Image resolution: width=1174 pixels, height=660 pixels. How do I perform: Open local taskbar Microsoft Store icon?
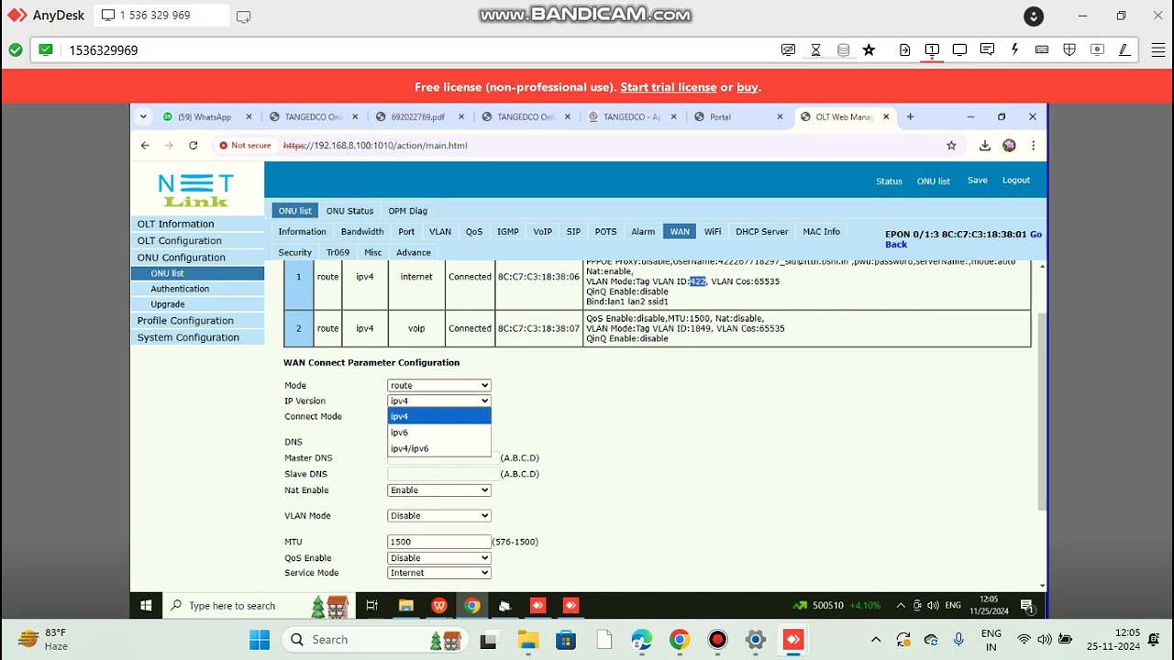[566, 640]
